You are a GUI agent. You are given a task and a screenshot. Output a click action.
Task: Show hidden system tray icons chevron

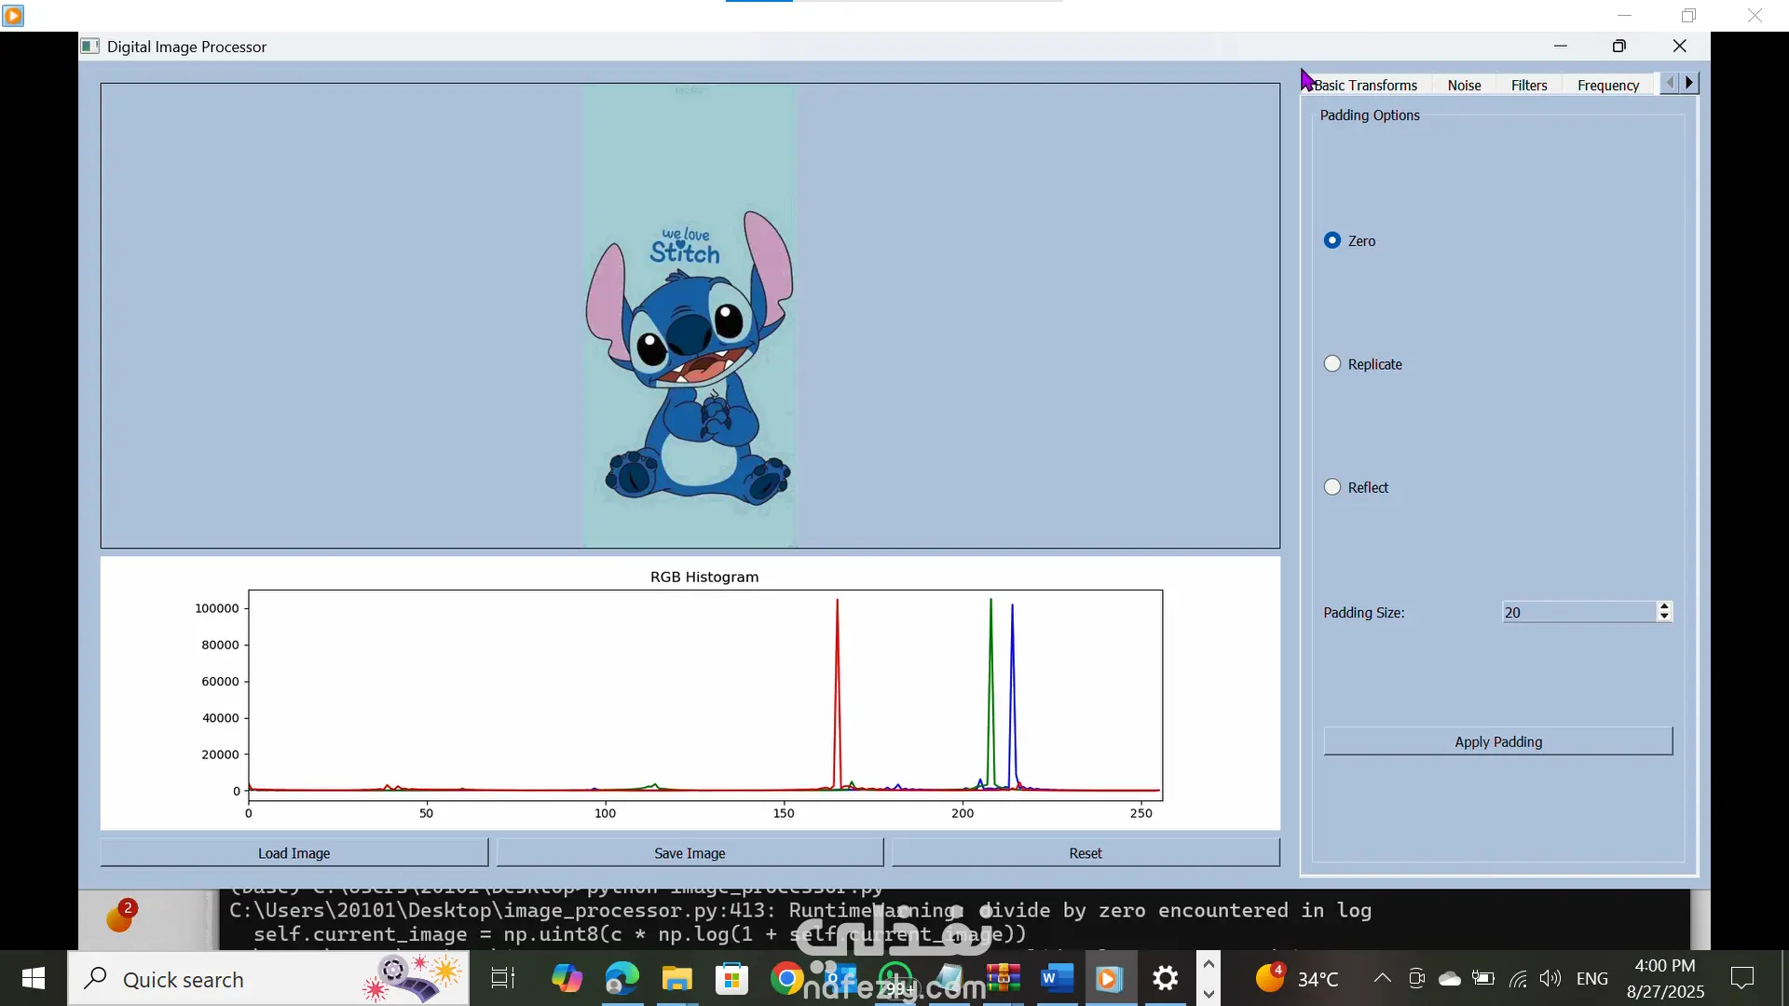click(1383, 978)
